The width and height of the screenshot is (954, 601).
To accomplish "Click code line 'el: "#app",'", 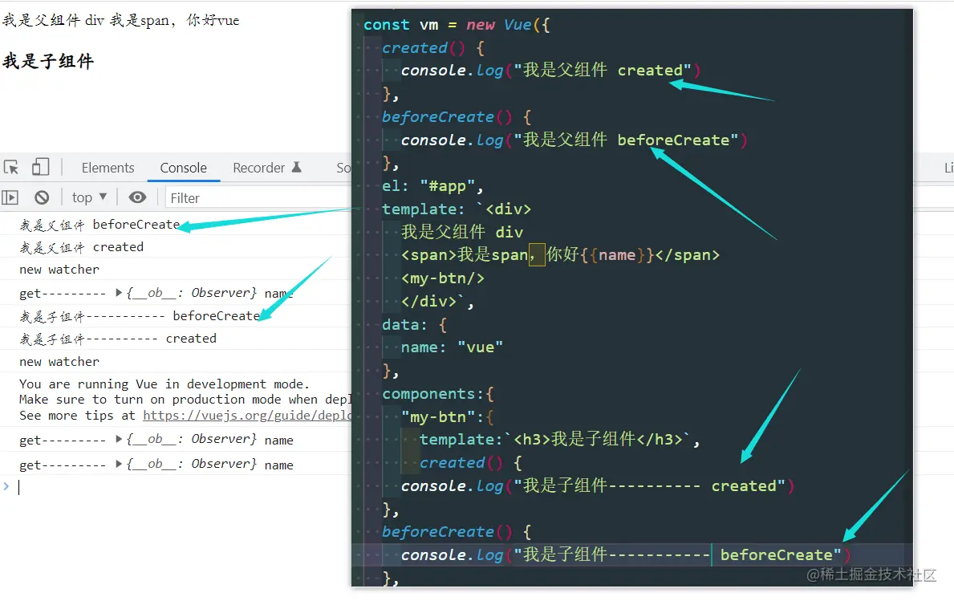I will click(432, 186).
